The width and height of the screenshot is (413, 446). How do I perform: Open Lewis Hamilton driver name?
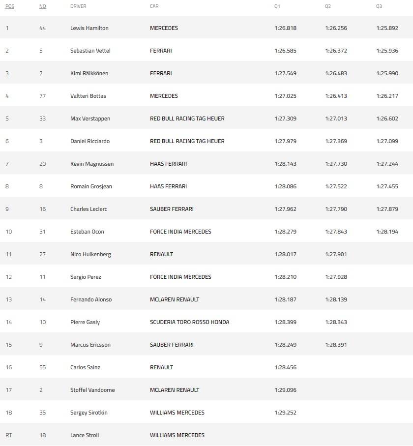coord(89,28)
